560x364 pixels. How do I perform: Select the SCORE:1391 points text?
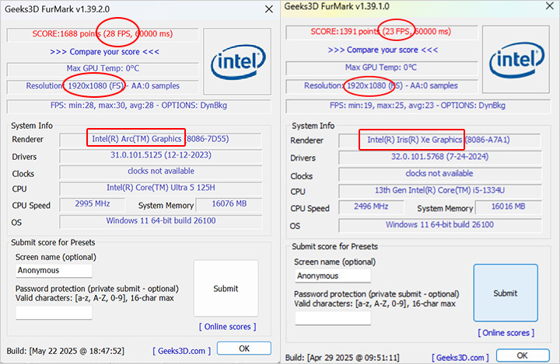click(345, 31)
